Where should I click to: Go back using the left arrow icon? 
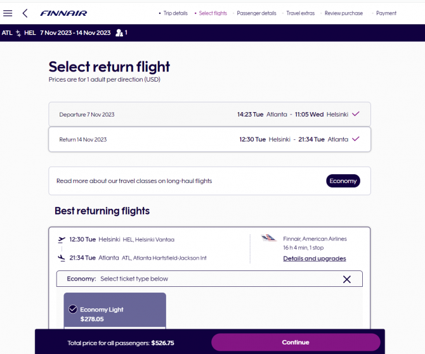[25, 13]
